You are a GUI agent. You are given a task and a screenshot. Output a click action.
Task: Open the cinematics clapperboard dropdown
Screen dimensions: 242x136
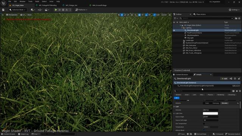click(x=47, y=10)
